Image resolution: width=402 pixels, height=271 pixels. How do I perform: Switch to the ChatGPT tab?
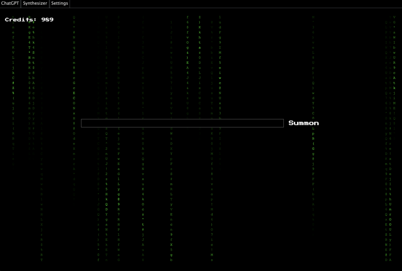pyautogui.click(x=10, y=4)
